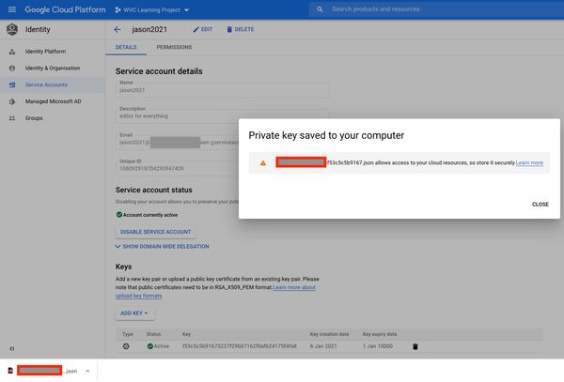
Task: Click the Description field
Action: [x=222, y=115]
